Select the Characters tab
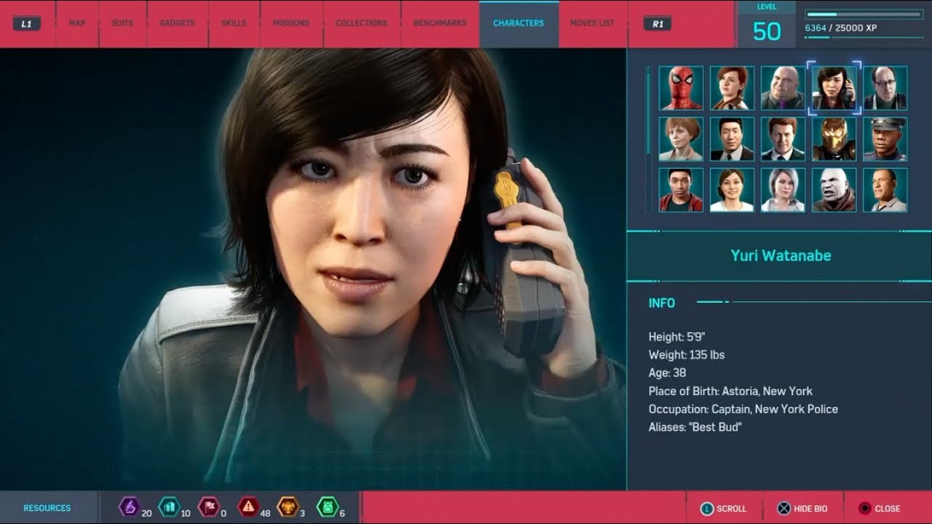Screen dimensions: 932x524 tap(518, 23)
